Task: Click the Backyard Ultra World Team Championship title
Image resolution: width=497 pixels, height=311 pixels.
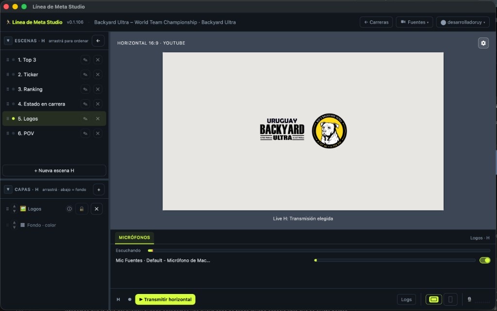Action: [165, 22]
